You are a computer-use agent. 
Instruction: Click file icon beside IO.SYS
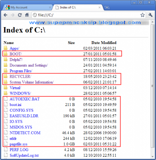[6, 121]
